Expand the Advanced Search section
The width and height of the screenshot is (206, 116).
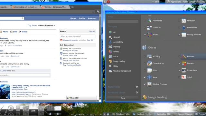137,92
